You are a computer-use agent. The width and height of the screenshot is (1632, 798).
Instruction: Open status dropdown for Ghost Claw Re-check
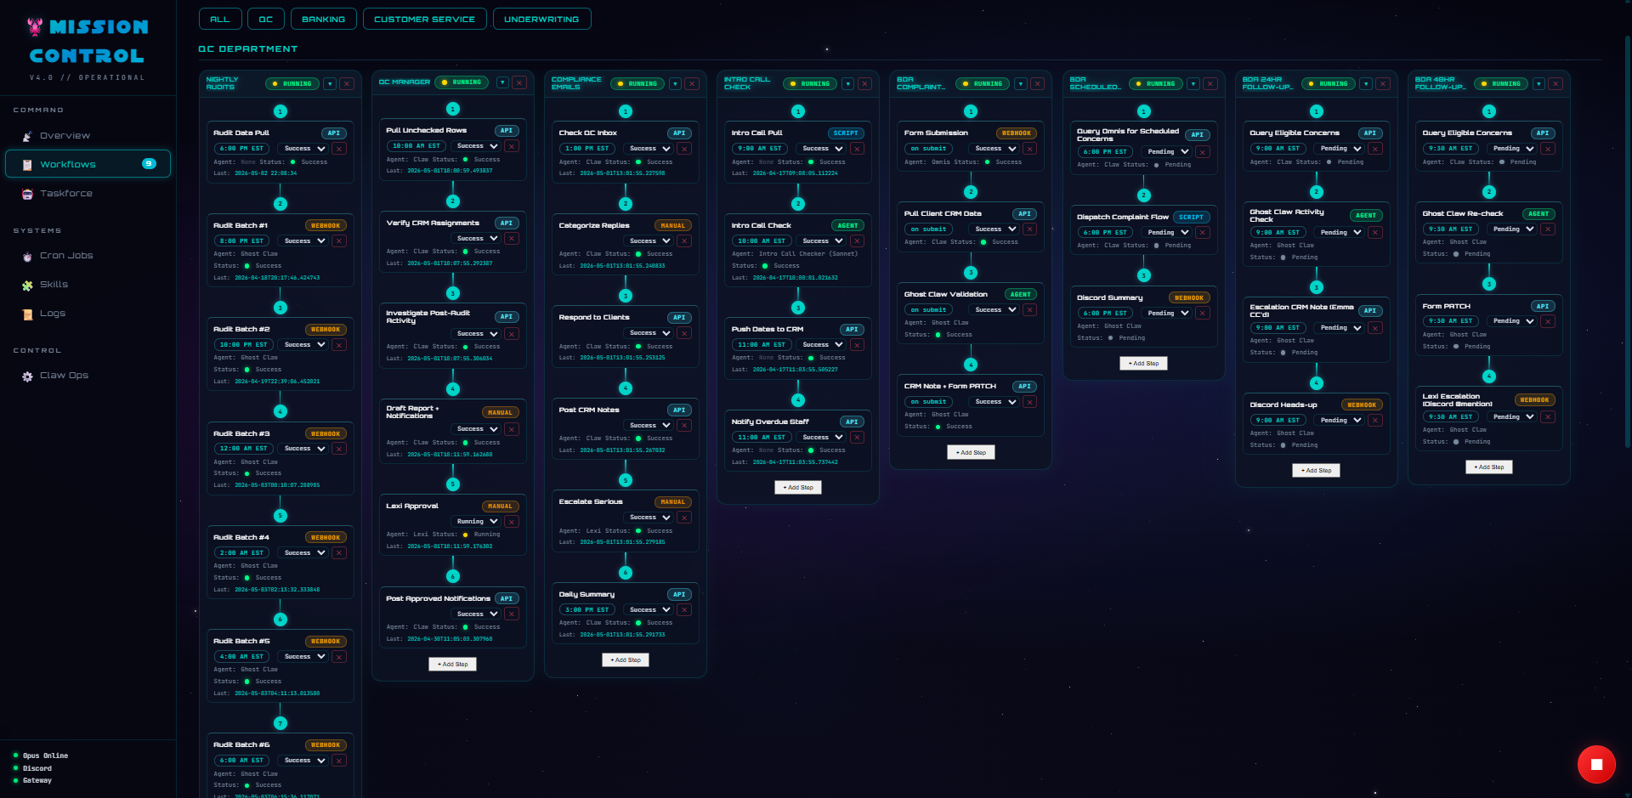tap(1513, 229)
